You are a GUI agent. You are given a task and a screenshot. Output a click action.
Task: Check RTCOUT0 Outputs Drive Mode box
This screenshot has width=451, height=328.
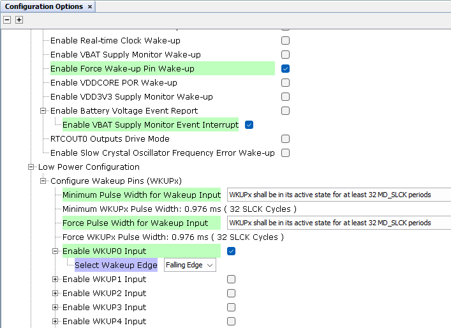click(x=286, y=139)
